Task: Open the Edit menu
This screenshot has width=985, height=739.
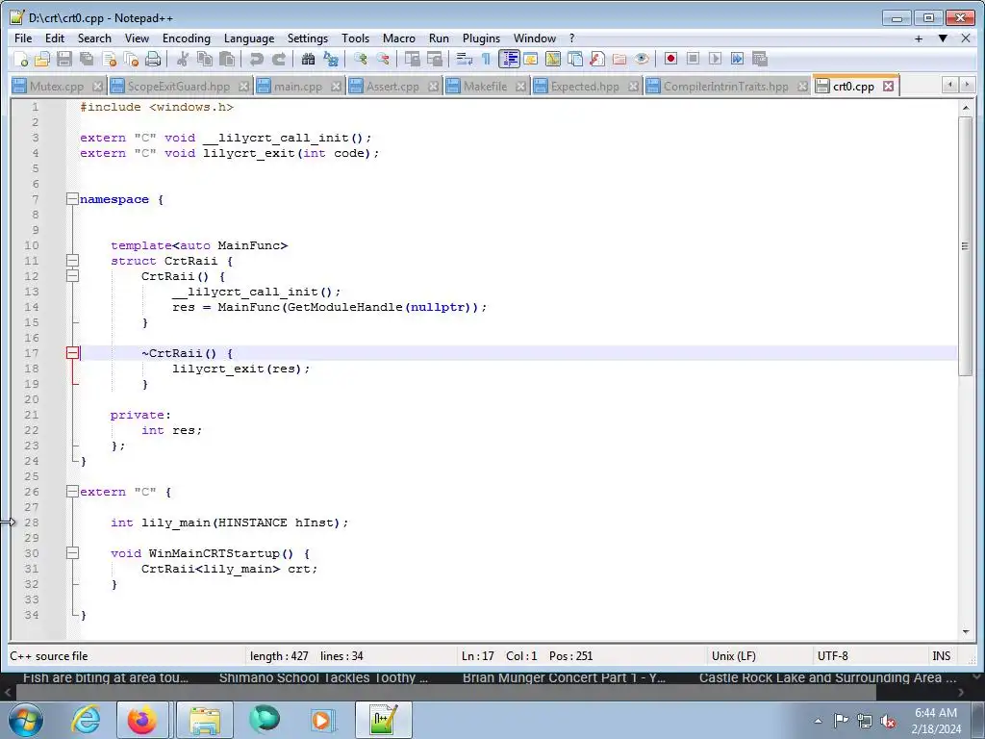Action: point(55,38)
